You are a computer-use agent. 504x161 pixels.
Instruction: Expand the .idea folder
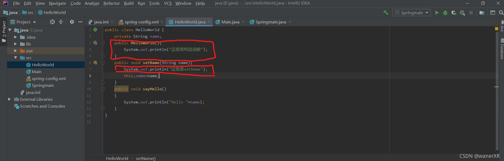pyautogui.click(x=15, y=37)
